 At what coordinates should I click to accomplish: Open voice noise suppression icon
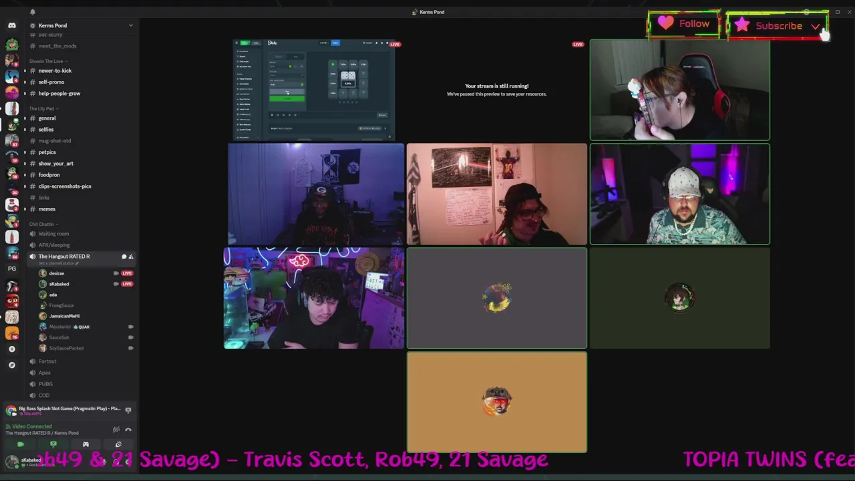pyautogui.click(x=116, y=430)
